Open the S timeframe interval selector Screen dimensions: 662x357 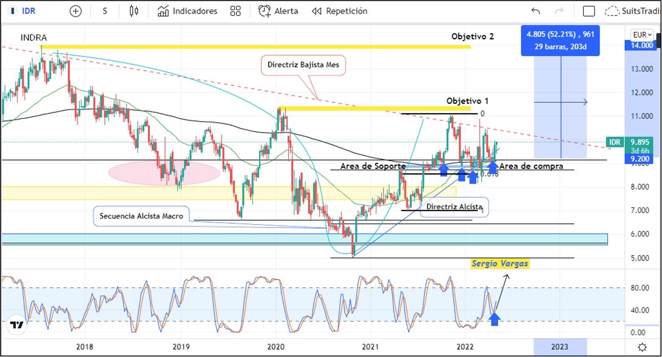(105, 11)
